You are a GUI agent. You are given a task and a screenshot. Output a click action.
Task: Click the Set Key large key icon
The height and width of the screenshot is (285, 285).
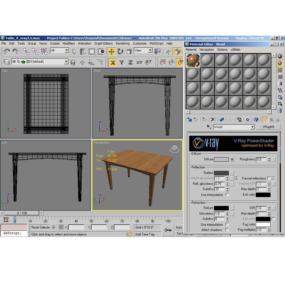click(x=168, y=230)
